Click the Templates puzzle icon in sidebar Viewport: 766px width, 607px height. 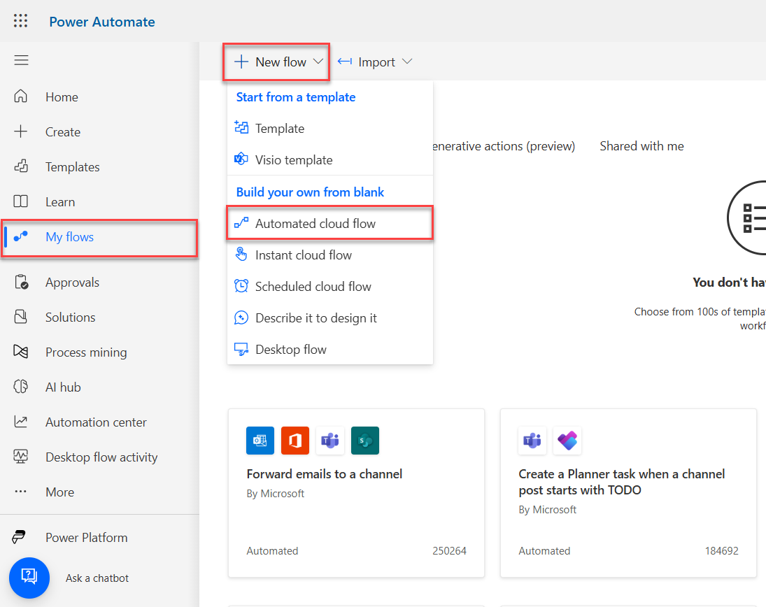click(20, 166)
